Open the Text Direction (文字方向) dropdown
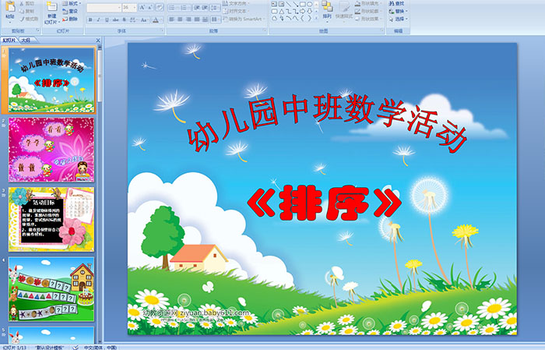This screenshot has height=350, width=545. pos(236,3)
